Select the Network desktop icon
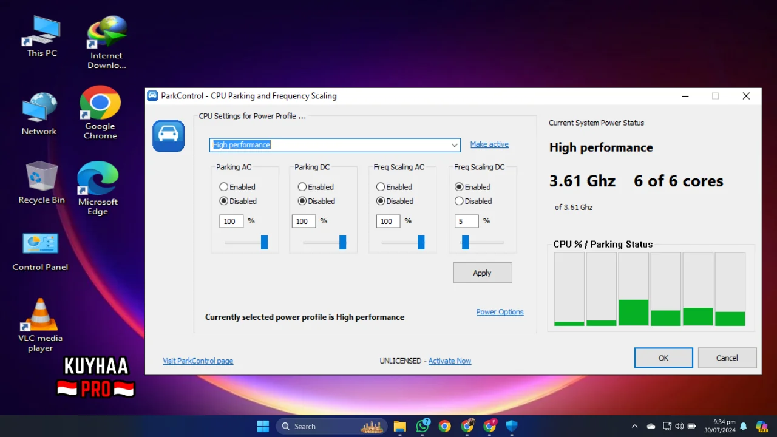777x437 pixels. [39, 114]
